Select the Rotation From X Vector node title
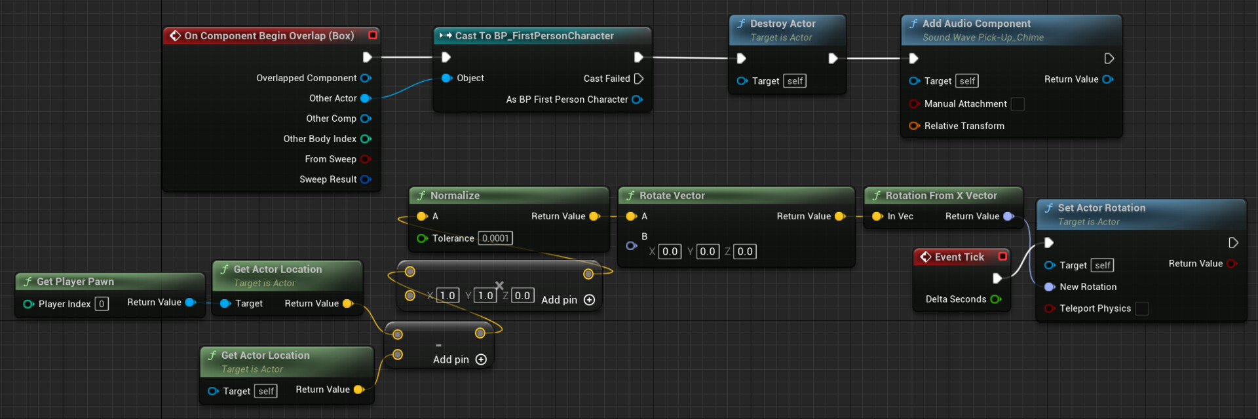 (x=941, y=196)
